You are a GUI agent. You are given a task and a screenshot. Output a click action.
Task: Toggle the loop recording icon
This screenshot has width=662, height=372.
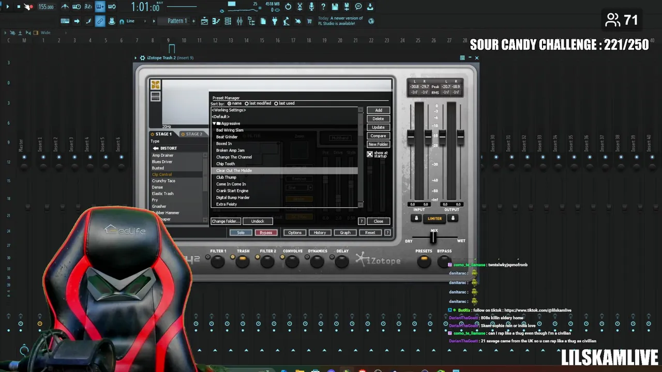(112, 7)
